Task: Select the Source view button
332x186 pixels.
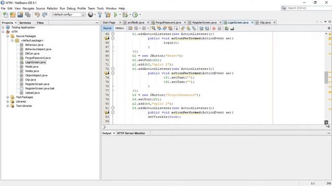Action: [x=107, y=28]
